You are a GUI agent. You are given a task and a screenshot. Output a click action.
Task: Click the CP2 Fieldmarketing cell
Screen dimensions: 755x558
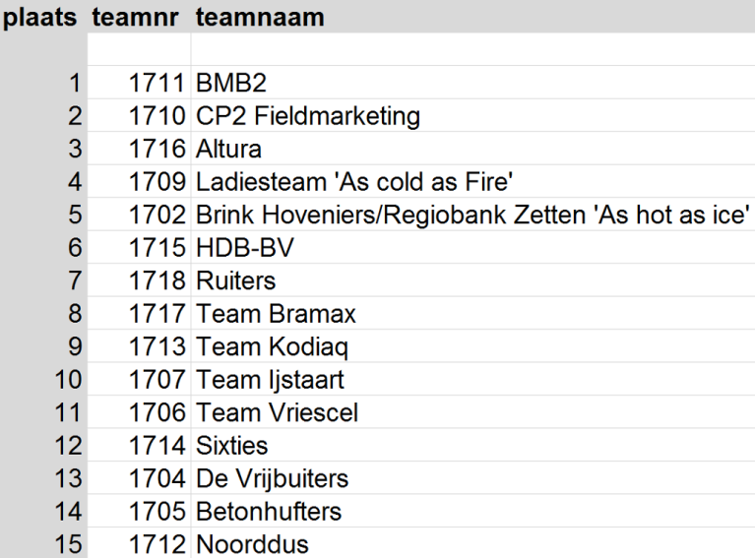click(308, 116)
